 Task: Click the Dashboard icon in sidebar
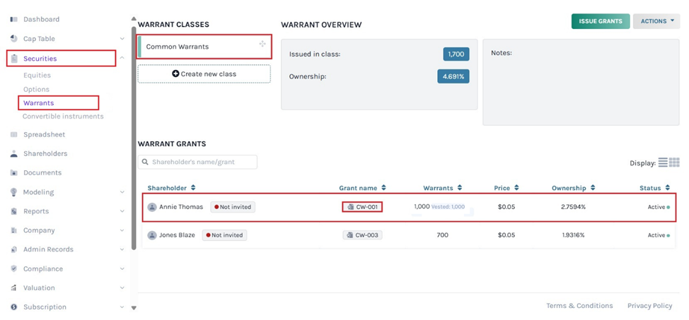[14, 19]
